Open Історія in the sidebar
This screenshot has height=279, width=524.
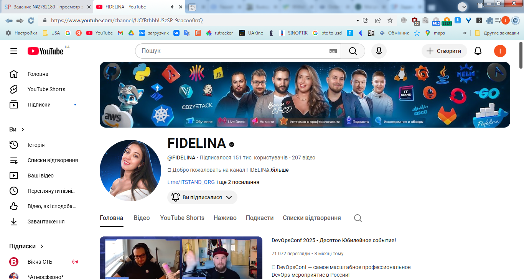[x=45, y=145]
